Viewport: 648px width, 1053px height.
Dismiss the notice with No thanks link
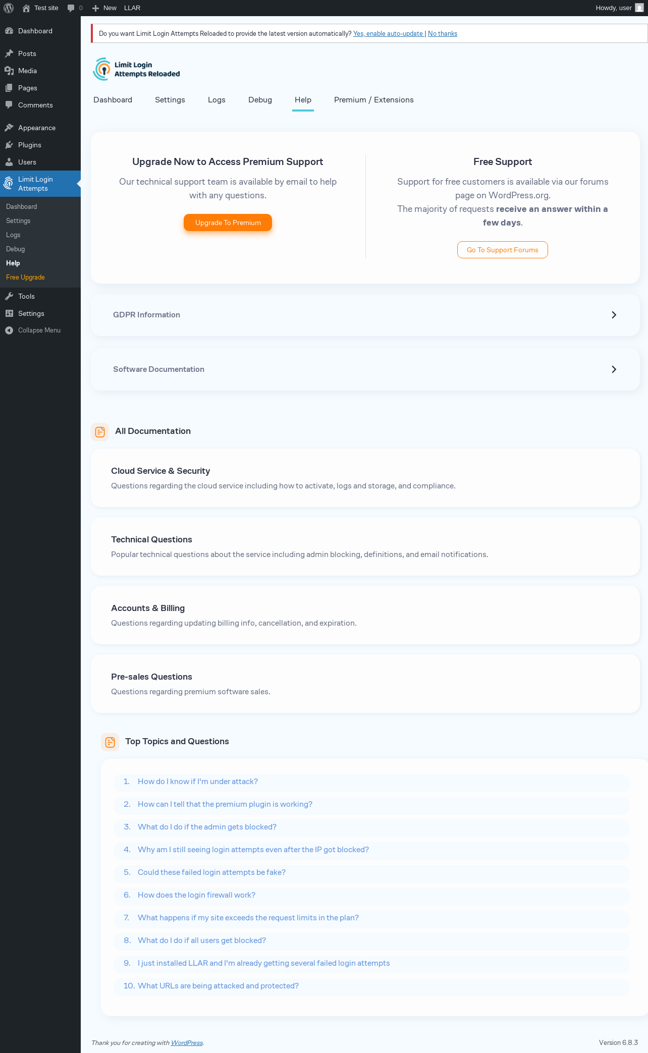443,34
